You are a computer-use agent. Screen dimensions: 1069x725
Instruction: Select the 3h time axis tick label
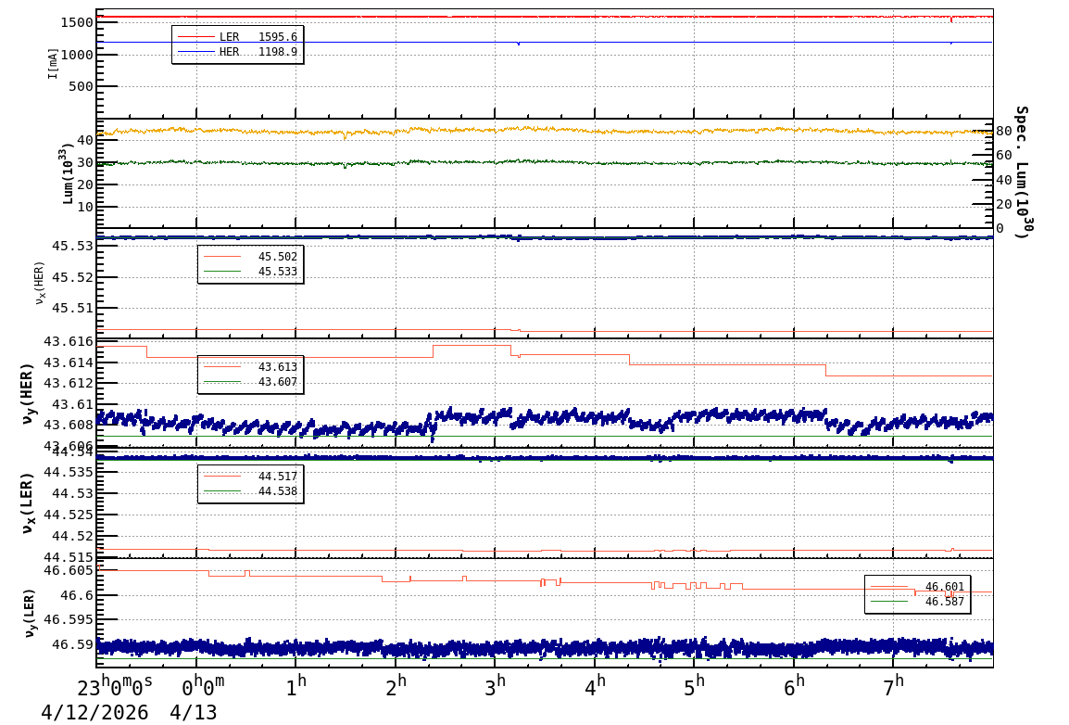pyautogui.click(x=497, y=686)
